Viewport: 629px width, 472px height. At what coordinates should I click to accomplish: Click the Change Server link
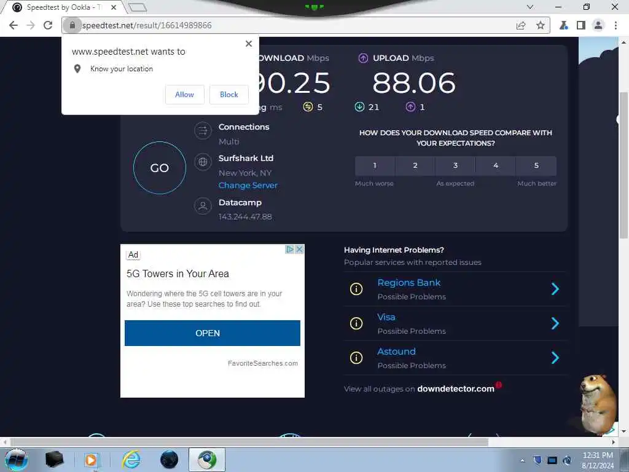(248, 186)
